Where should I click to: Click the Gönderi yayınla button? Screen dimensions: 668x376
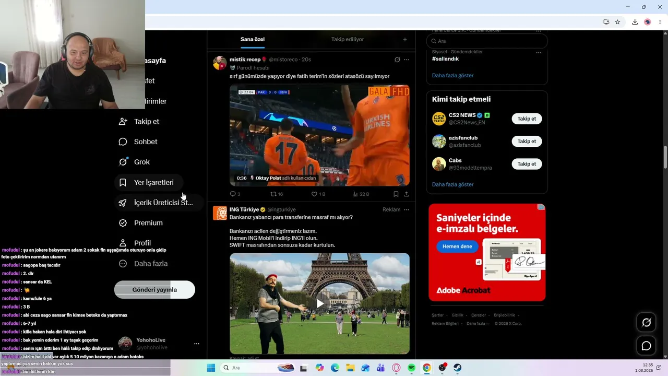[154, 290]
